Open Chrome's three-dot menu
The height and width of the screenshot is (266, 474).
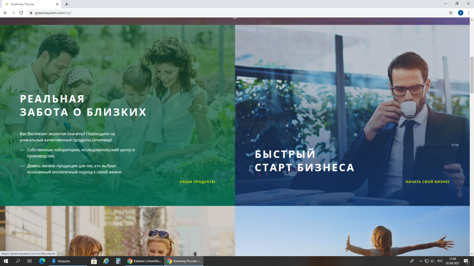[x=468, y=13]
